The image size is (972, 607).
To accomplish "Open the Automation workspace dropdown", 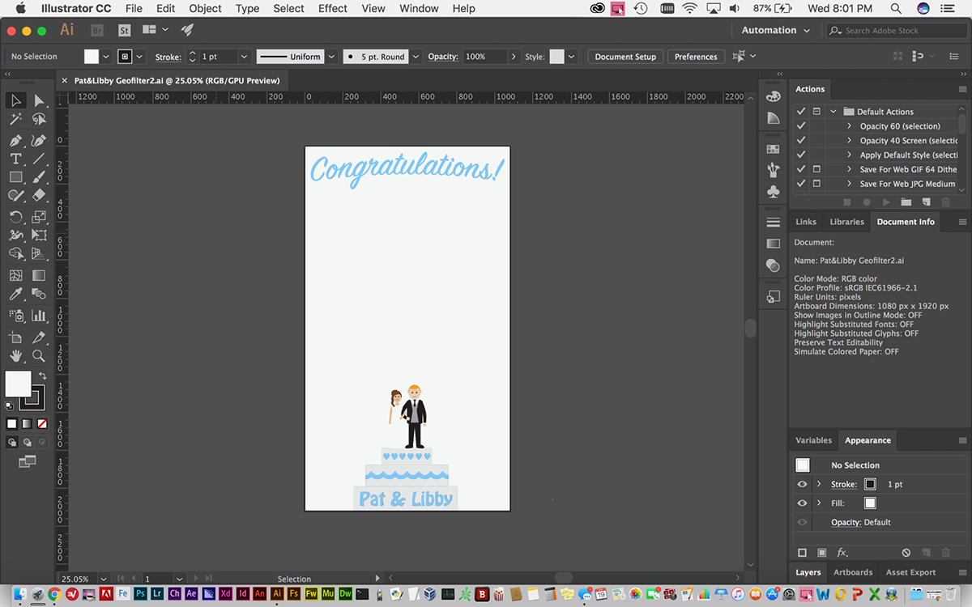I will click(775, 30).
